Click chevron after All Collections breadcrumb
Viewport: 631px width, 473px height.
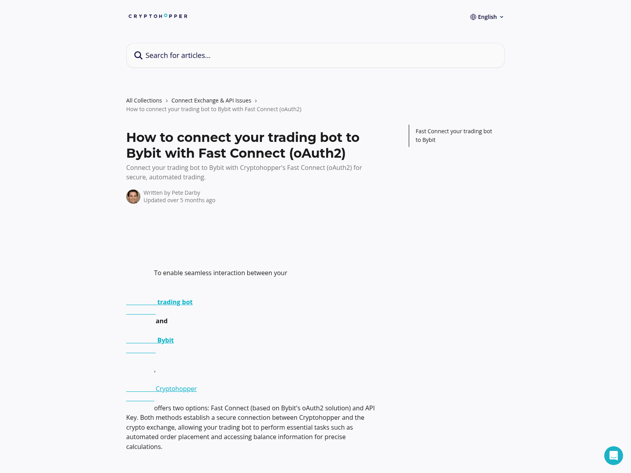point(167,101)
